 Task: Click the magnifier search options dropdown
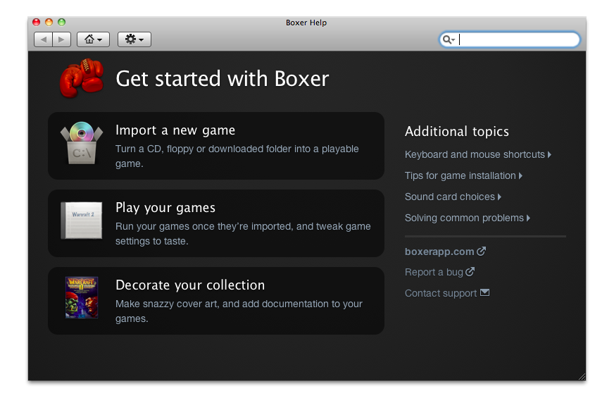point(449,39)
